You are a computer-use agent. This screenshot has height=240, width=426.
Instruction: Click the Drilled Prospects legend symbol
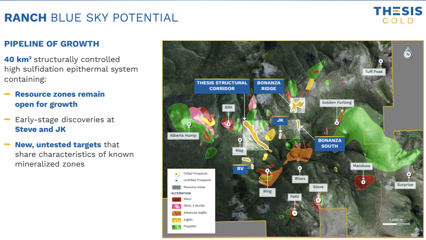click(176, 174)
